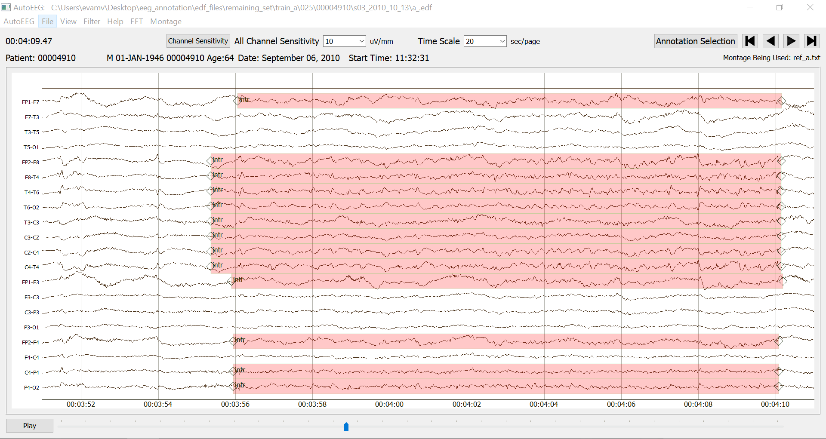Click the blue playback position slider handle

(x=346, y=426)
